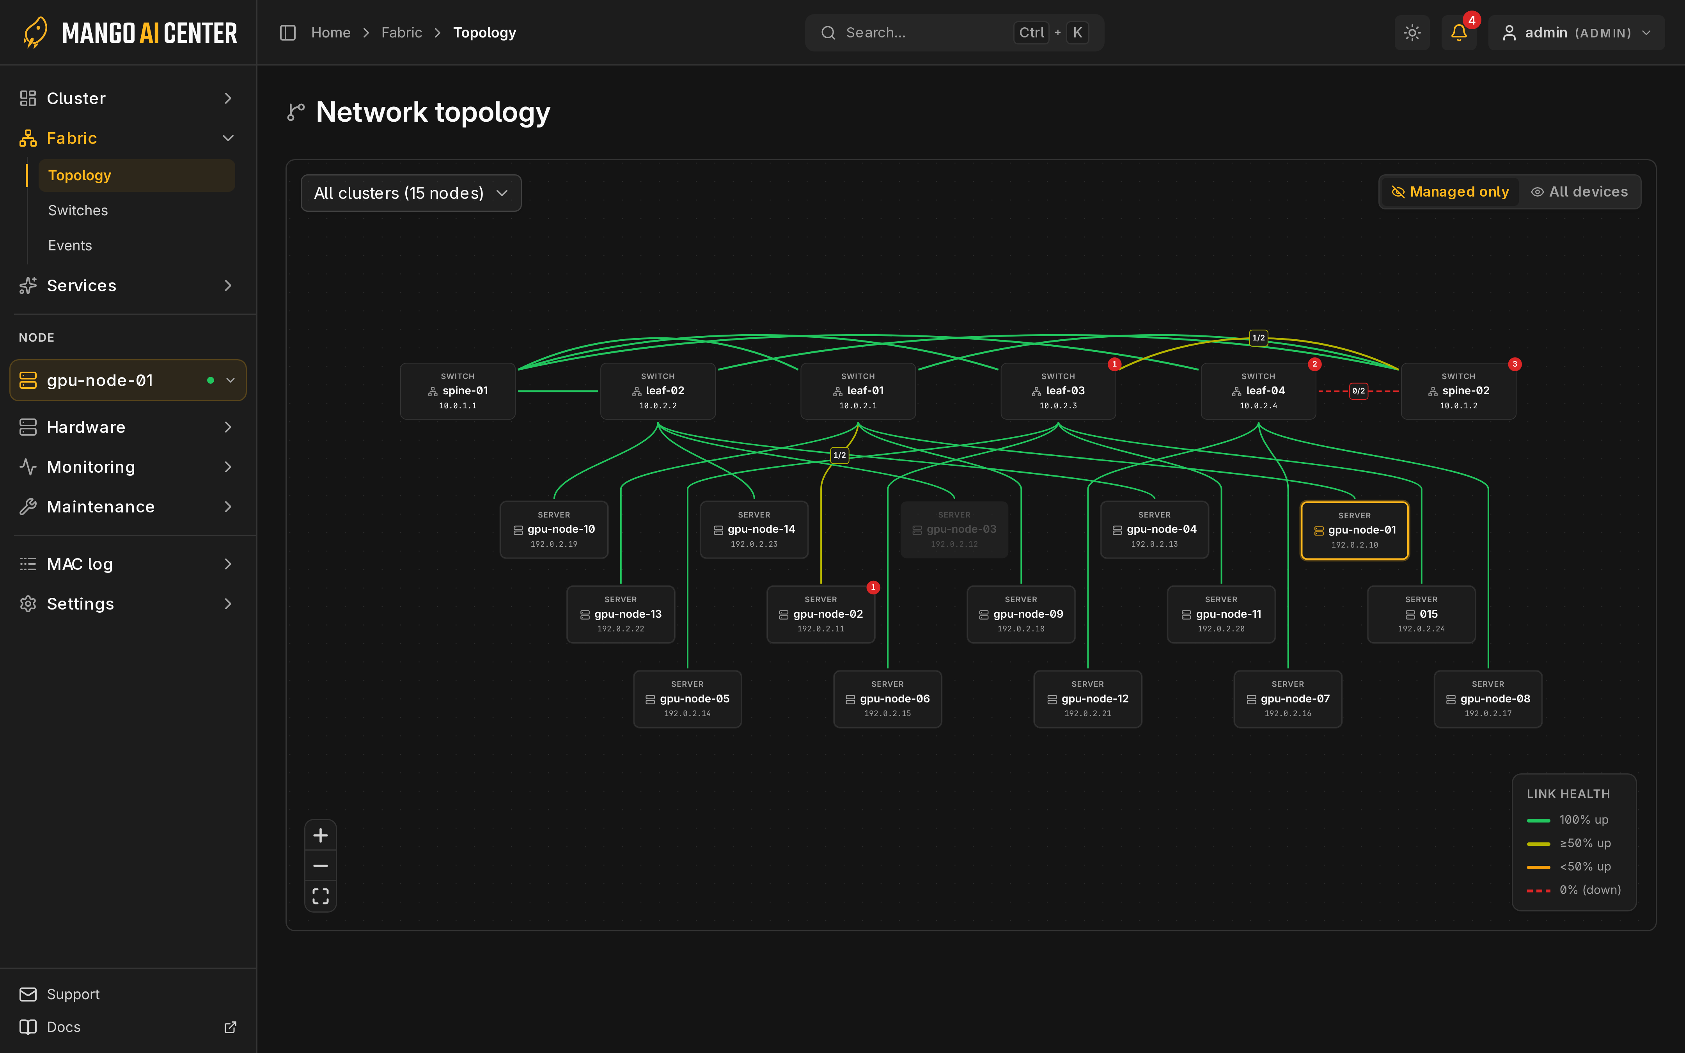Open the Topology menu item

(x=137, y=175)
